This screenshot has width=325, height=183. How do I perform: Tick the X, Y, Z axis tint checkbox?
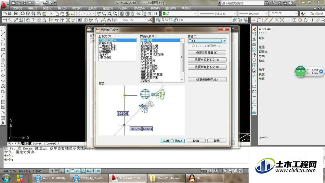click(189, 46)
